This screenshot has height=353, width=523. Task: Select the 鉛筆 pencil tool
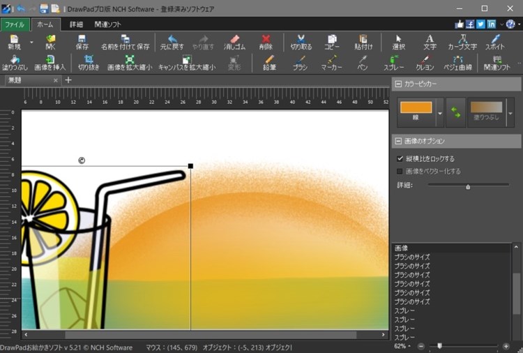[269, 63]
